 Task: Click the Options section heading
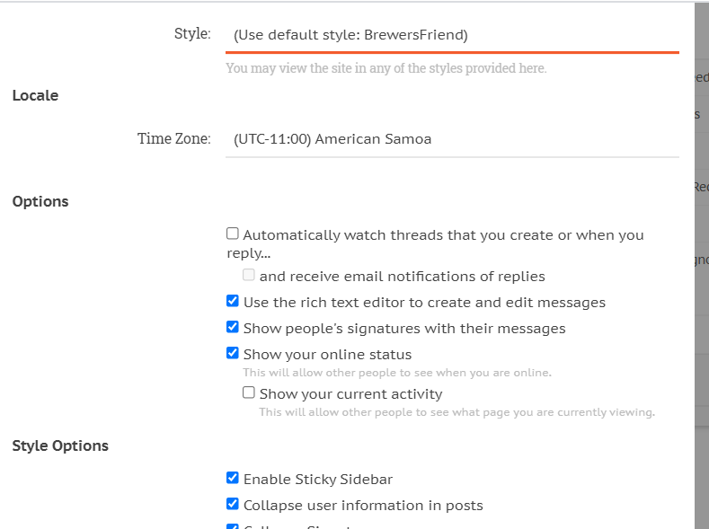pyautogui.click(x=40, y=201)
